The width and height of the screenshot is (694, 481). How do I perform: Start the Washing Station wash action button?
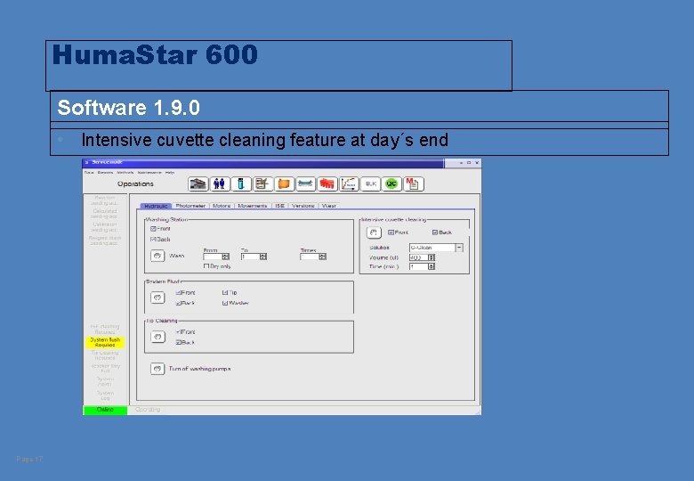pyautogui.click(x=157, y=256)
